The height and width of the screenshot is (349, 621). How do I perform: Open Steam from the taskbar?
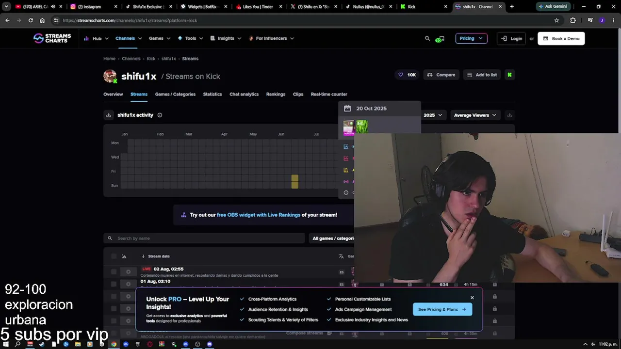(42, 344)
